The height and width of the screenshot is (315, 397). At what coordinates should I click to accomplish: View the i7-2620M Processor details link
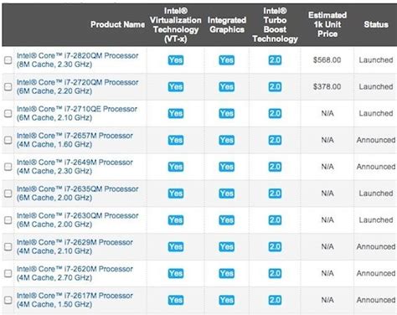click(75, 273)
